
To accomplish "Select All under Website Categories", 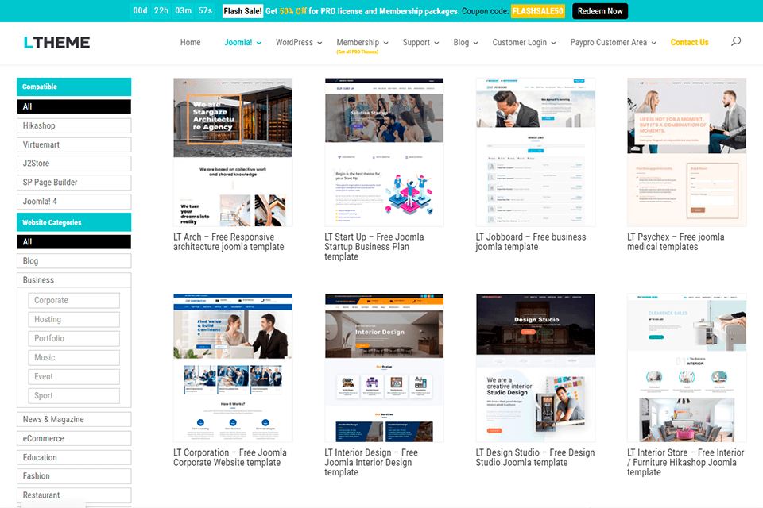I will pos(74,241).
